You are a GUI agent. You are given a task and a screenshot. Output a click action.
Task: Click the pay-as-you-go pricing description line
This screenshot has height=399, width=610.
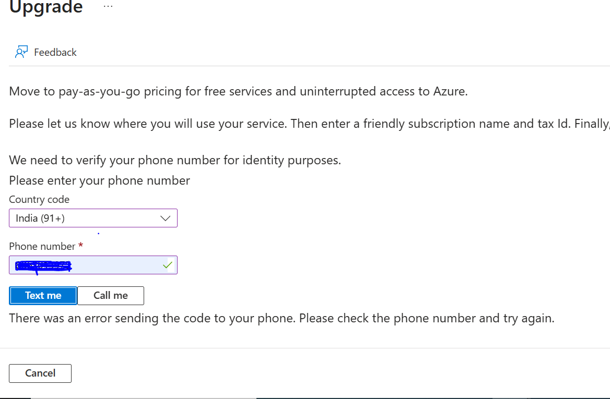point(238,92)
